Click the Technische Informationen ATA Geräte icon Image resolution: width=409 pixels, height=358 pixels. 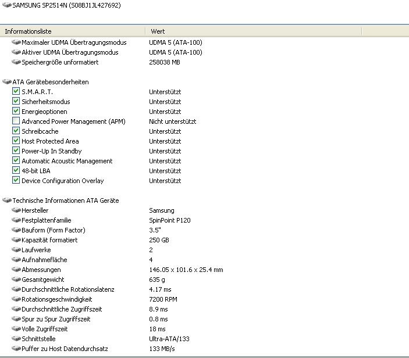coord(7,201)
